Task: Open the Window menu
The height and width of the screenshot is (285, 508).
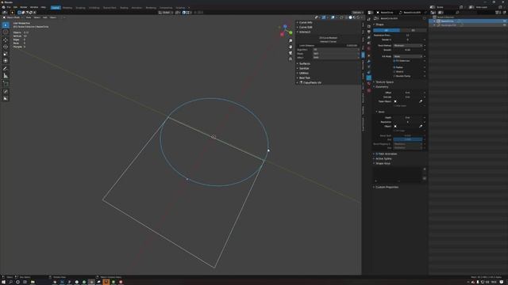Action: (34, 7)
